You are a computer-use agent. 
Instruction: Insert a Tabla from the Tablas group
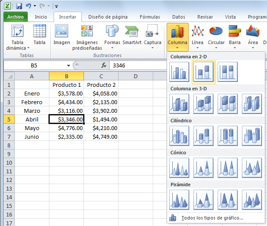39,35
